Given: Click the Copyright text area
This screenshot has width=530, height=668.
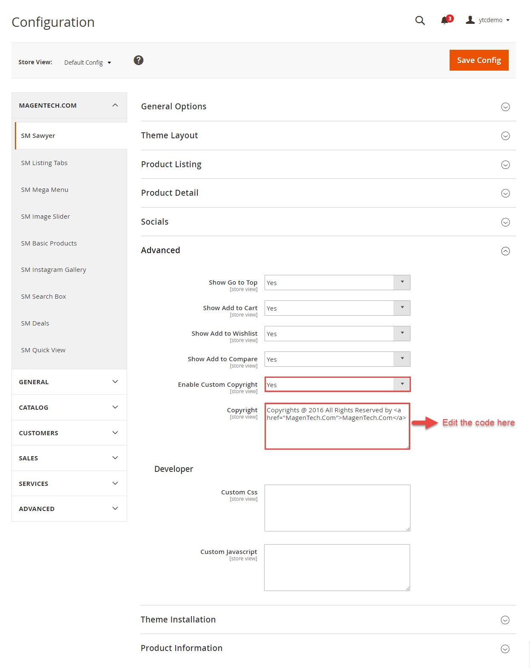Looking at the screenshot, I should [337, 426].
